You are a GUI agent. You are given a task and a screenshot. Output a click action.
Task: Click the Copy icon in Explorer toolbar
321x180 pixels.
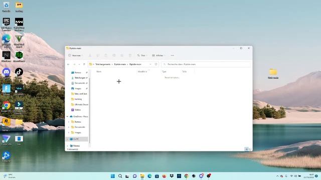coord(98,55)
